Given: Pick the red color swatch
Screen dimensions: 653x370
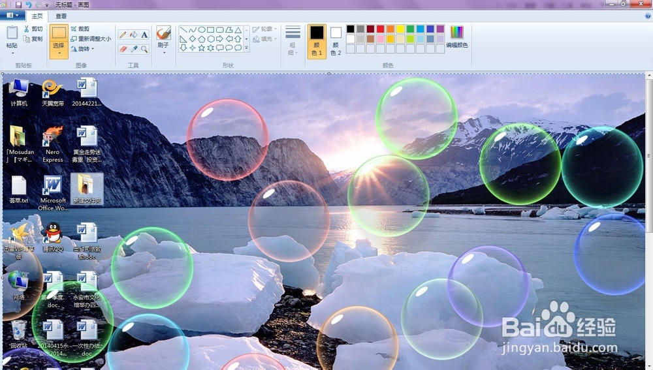Looking at the screenshot, I should tap(380, 29).
